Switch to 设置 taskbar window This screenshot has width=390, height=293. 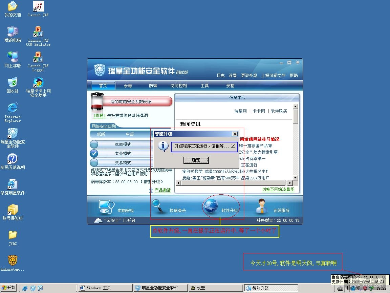(x=215, y=288)
